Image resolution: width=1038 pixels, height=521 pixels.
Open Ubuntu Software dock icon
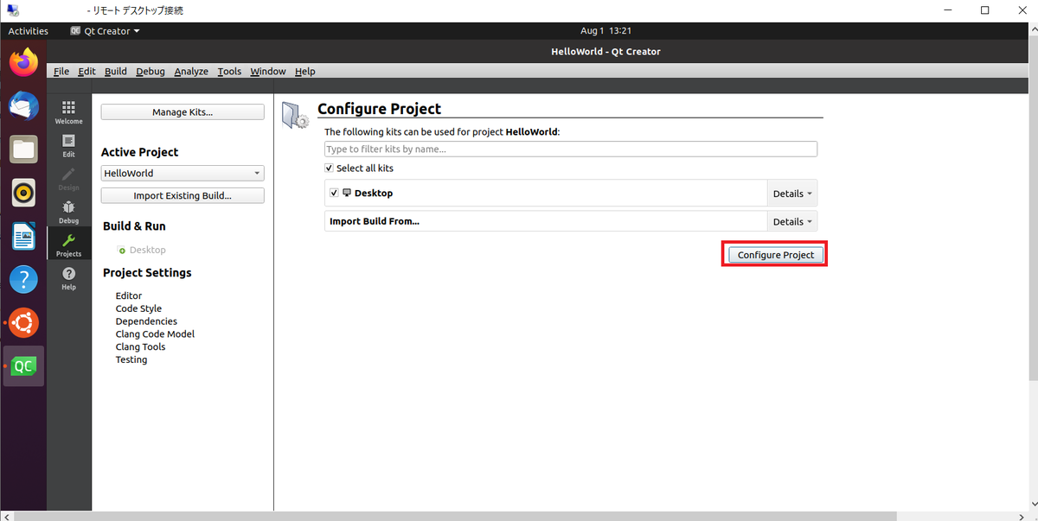[x=24, y=322]
